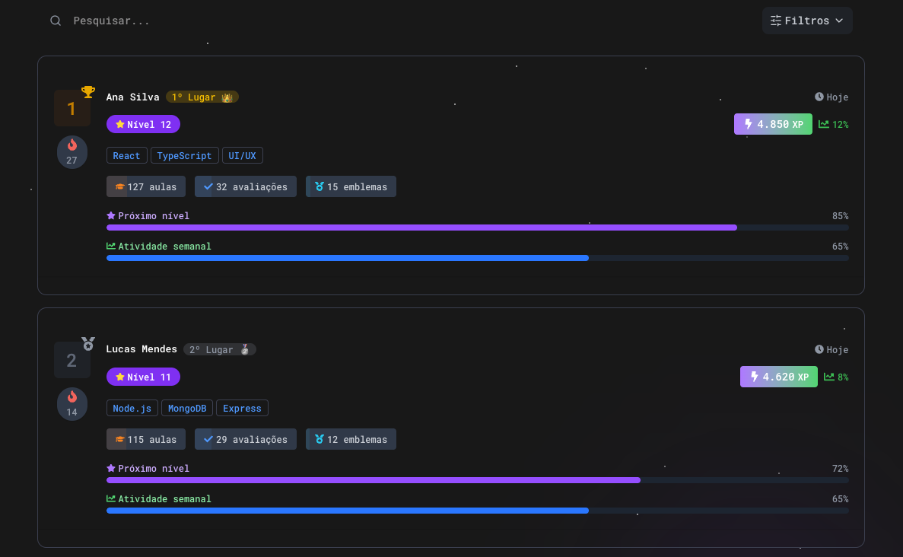903x557 pixels.
Task: Click the star icon in Nível 11
Action: [119, 377]
